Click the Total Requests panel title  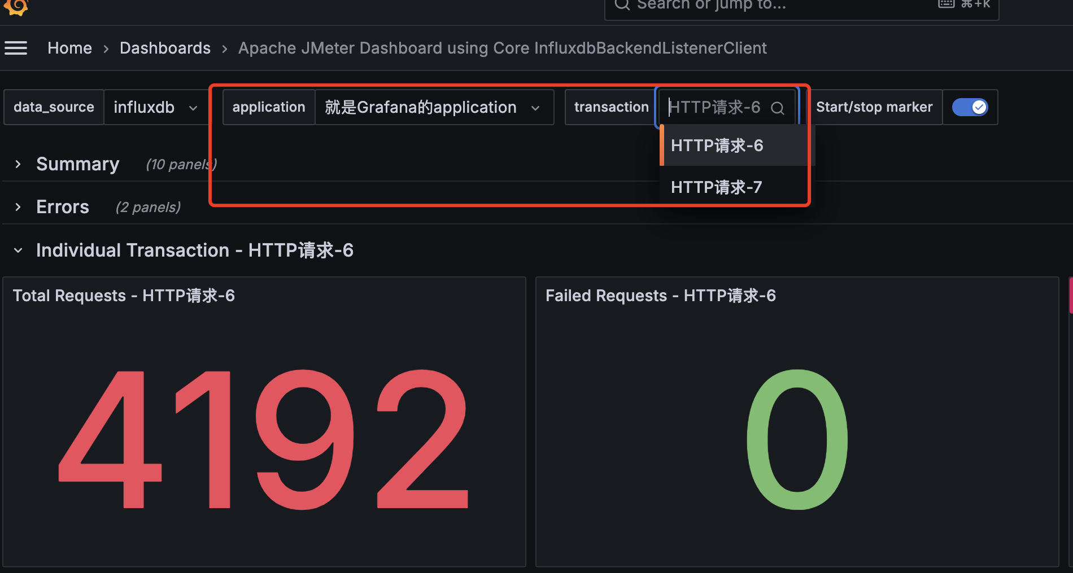pos(124,296)
